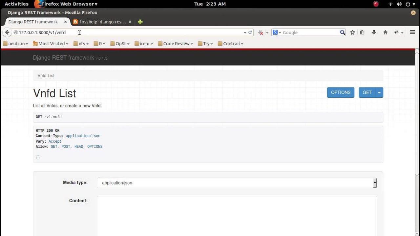The height and width of the screenshot is (236, 420).
Task: Open the Firefox hamburger menu
Action: pyautogui.click(x=412, y=32)
